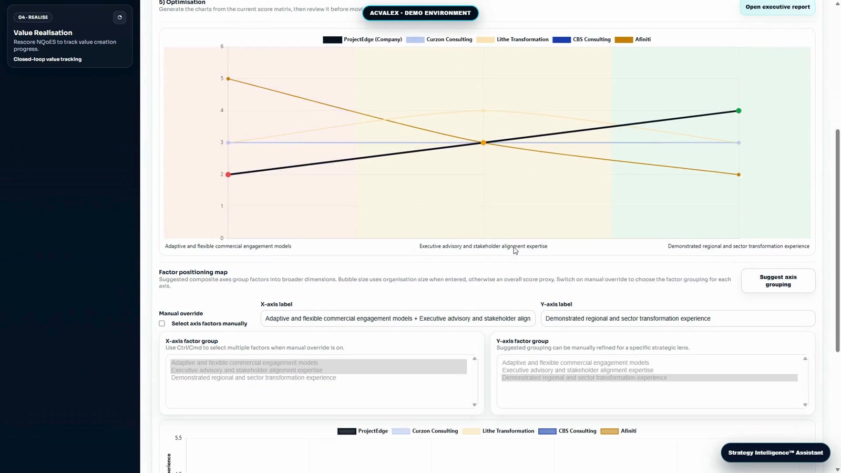The width and height of the screenshot is (841, 473).
Task: Toggle CBS Consulting legend in line chart
Action: (581, 39)
